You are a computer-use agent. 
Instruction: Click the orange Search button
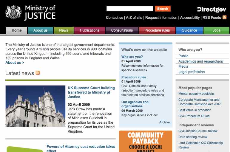(x=163, y=9)
